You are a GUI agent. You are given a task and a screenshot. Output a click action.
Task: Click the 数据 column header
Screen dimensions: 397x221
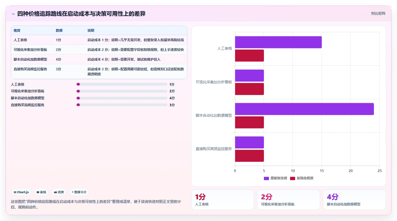click(59, 30)
